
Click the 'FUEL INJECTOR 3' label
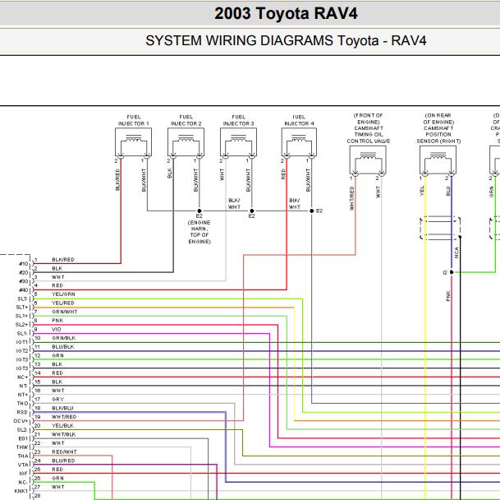pos(239,120)
